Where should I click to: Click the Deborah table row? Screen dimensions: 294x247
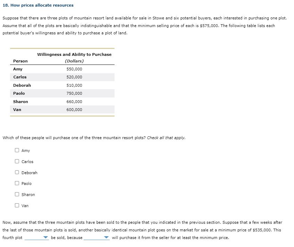coord(62,85)
